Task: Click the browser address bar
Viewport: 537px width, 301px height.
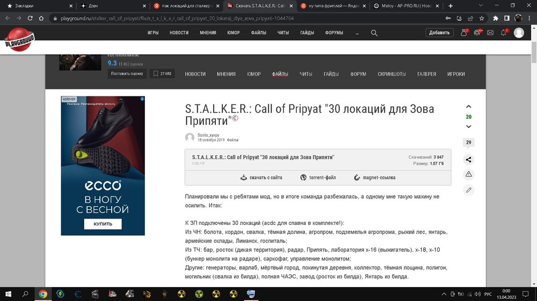Action: pos(242,18)
